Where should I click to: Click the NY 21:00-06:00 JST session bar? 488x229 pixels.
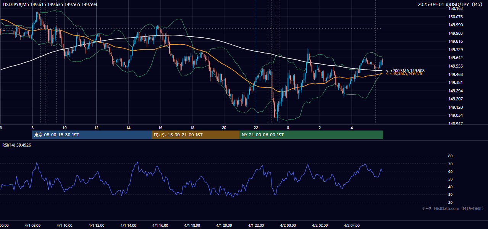[311, 135]
